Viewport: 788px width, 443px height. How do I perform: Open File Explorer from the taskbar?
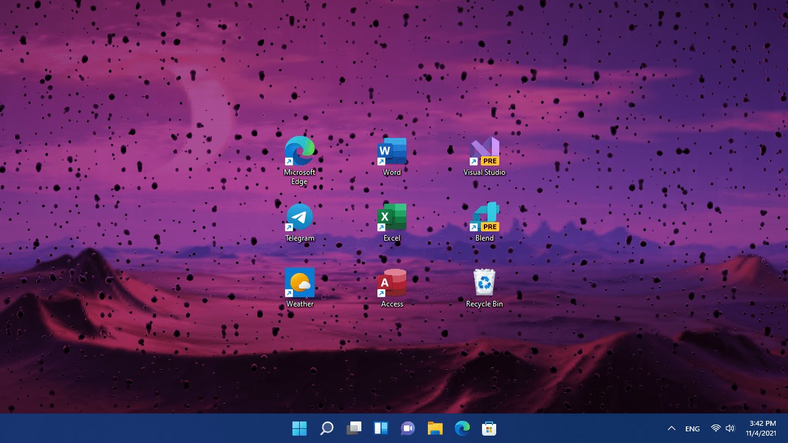tap(435, 428)
